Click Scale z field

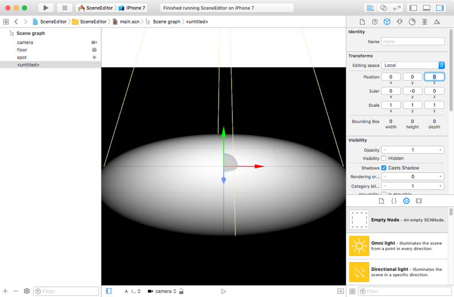tap(434, 105)
